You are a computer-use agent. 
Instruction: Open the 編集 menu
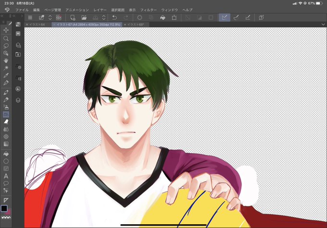[37, 10]
